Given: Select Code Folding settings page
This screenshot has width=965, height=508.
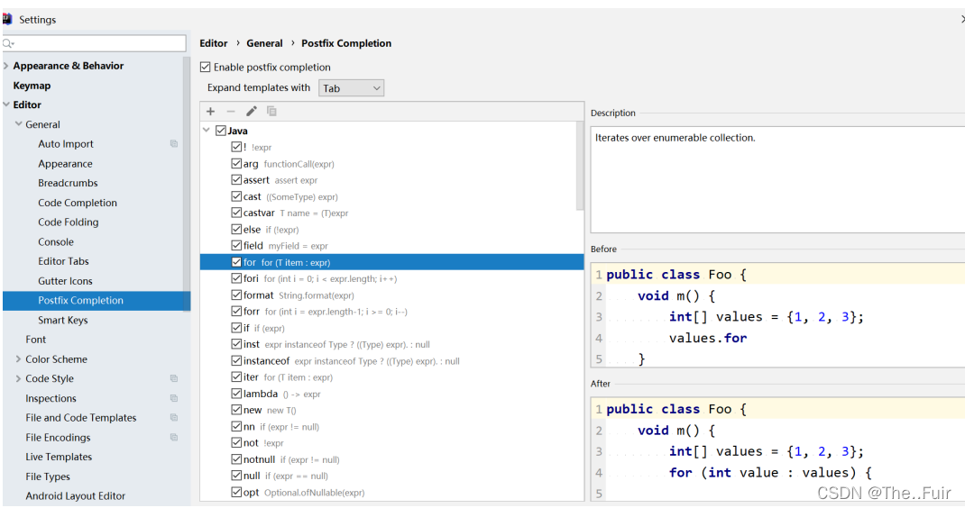Looking at the screenshot, I should coord(69,222).
